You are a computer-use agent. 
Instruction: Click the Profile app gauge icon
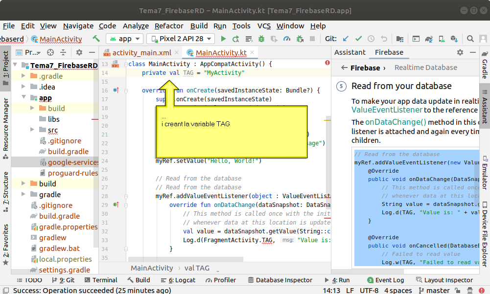(287, 39)
